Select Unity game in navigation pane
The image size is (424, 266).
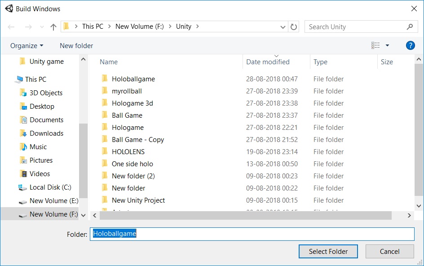tap(42, 62)
